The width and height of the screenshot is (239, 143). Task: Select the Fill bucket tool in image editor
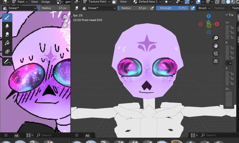[x=7, y=43]
